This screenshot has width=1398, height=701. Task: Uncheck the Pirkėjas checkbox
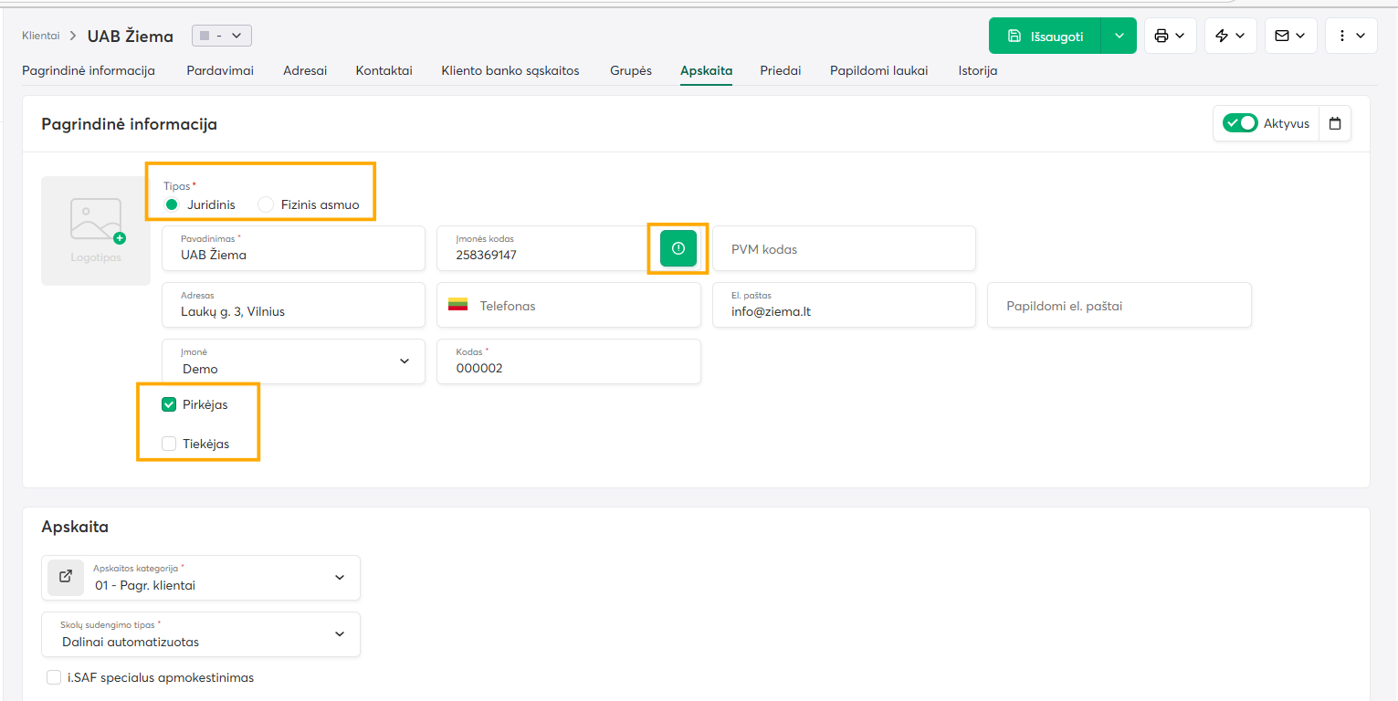tap(169, 404)
